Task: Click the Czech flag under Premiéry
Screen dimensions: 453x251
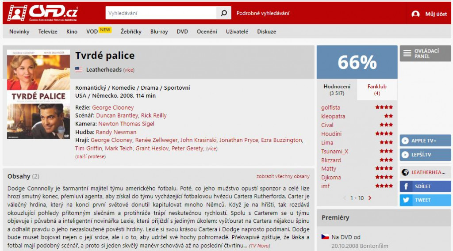Action: (325, 237)
